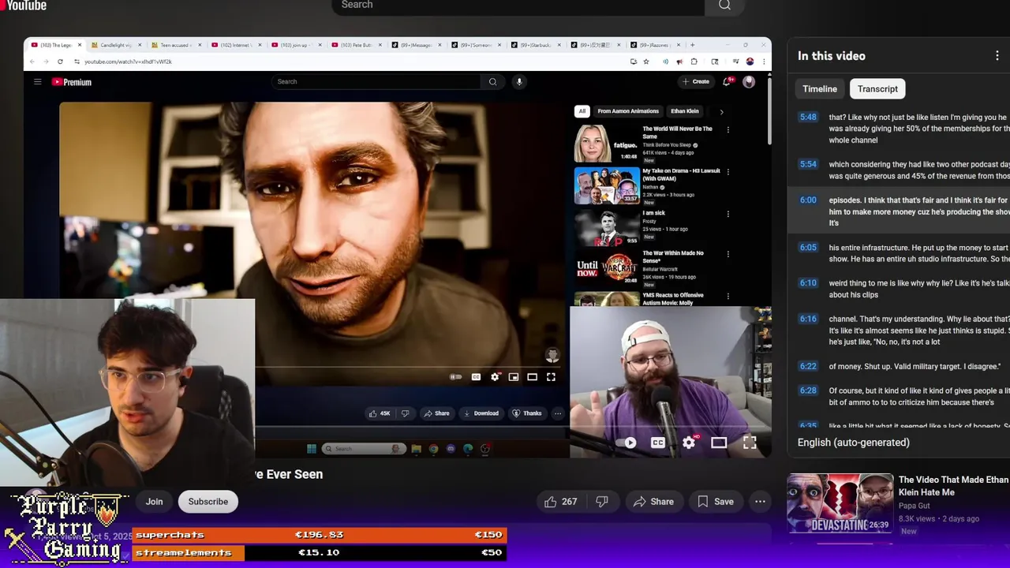Open settings gear in the inner video player
This screenshot has width=1010, height=568.
[495, 377]
